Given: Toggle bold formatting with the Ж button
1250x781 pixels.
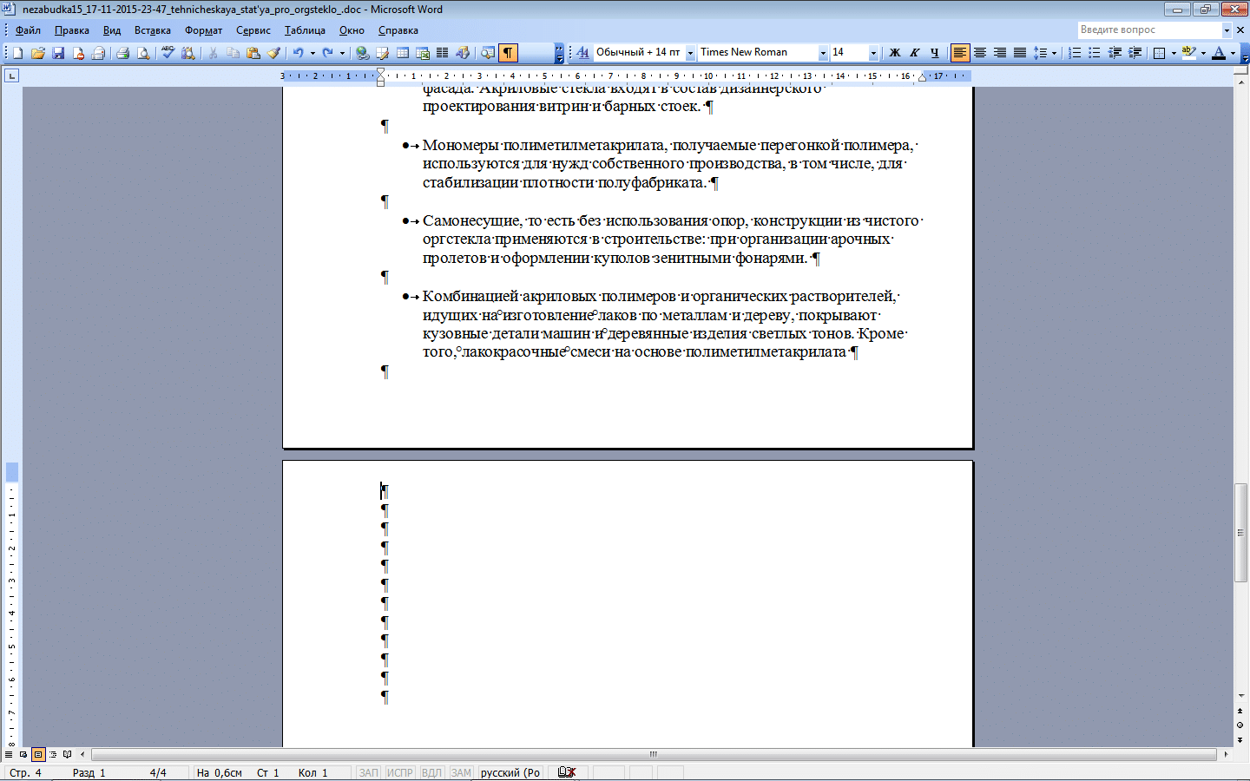Looking at the screenshot, I should tap(895, 53).
